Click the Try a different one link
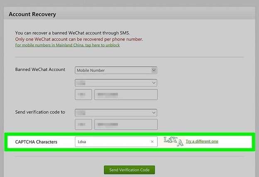259x177 pixels. [202, 141]
